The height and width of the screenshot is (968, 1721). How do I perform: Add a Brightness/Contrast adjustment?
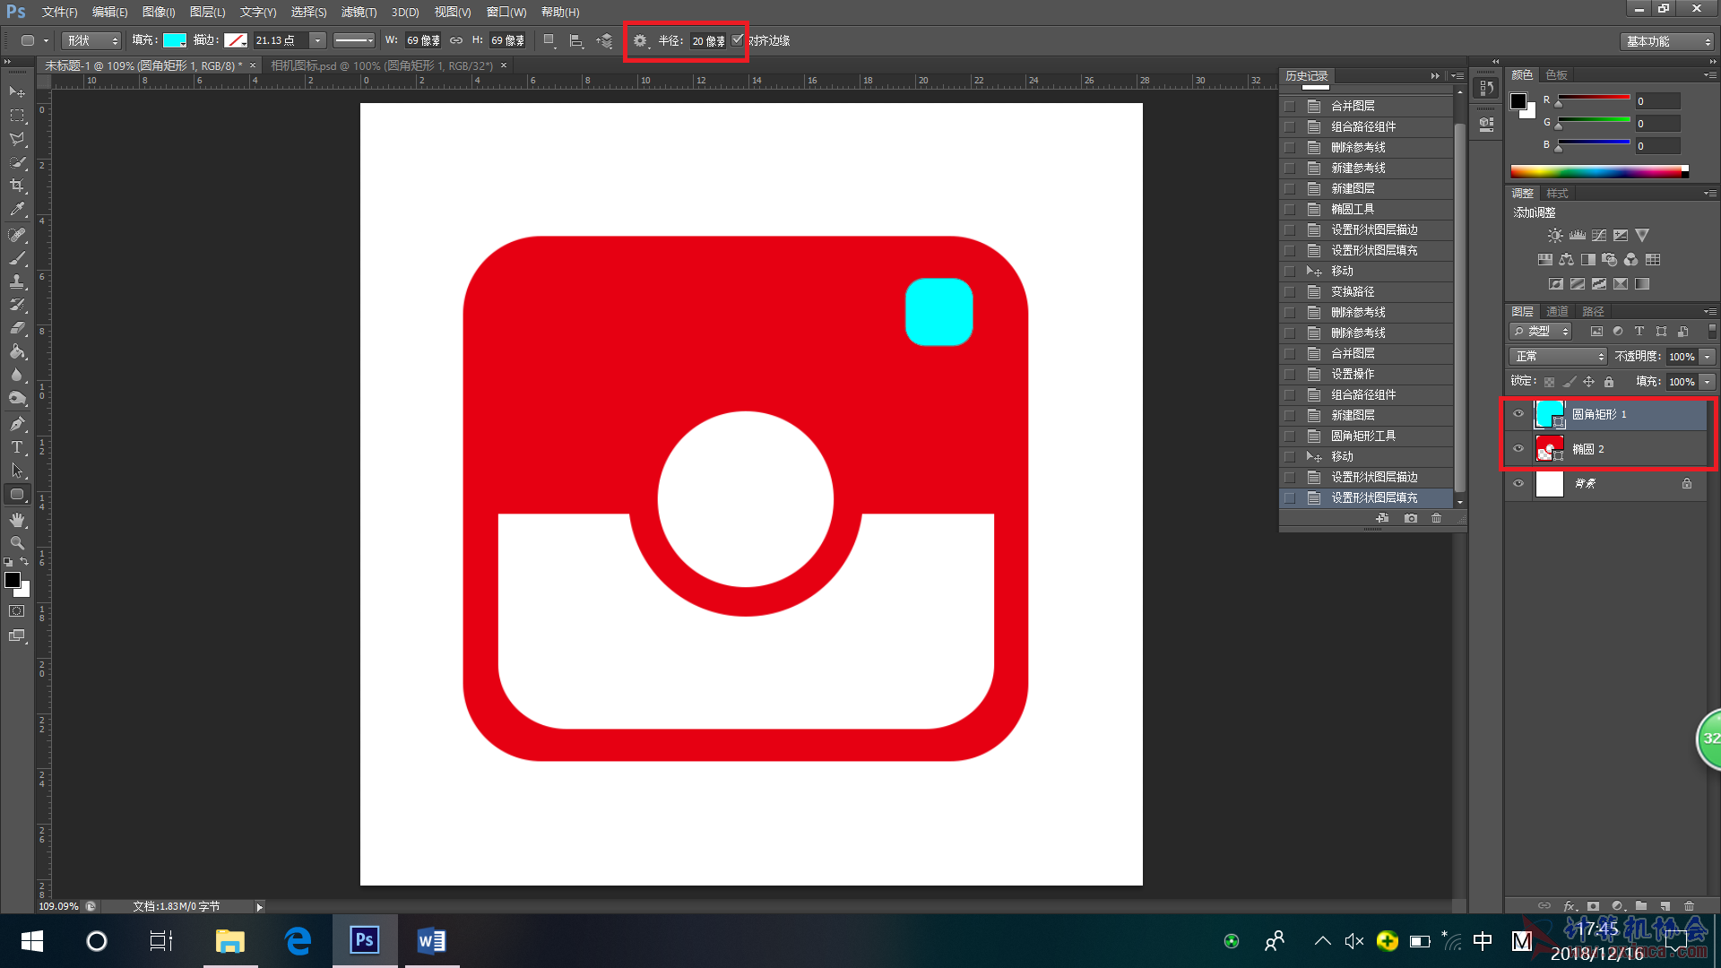point(1555,236)
